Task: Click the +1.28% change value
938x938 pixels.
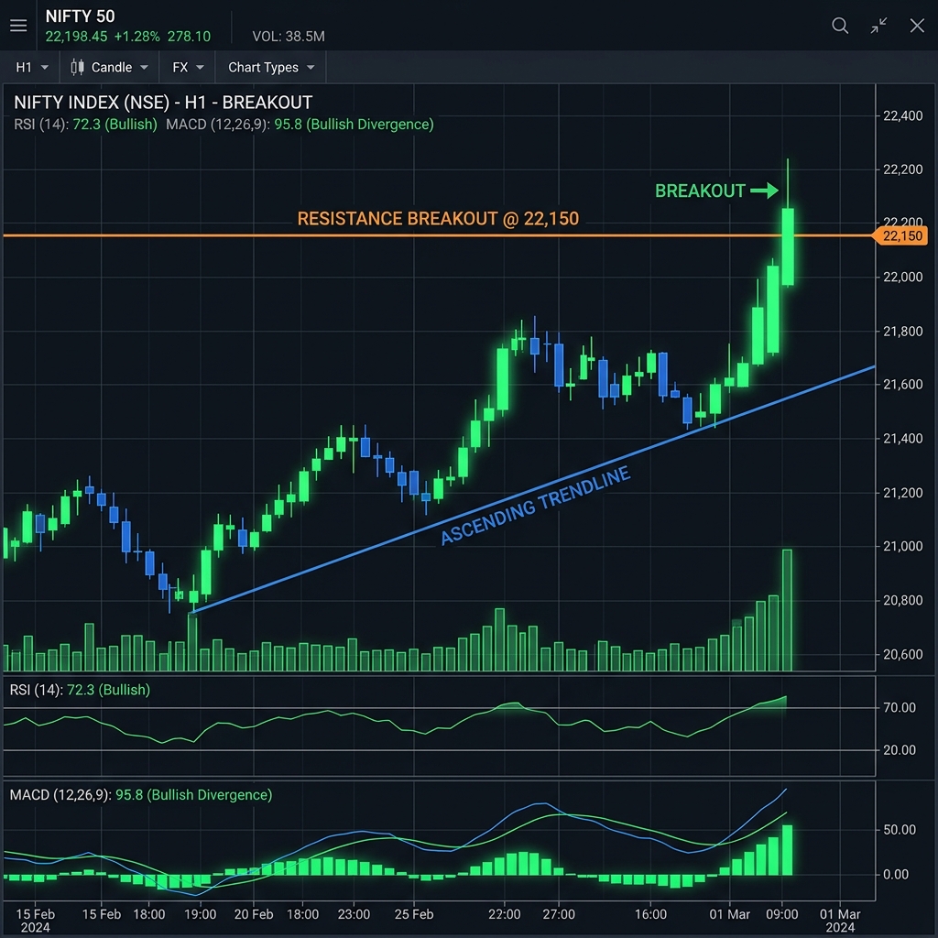Action: pos(137,37)
